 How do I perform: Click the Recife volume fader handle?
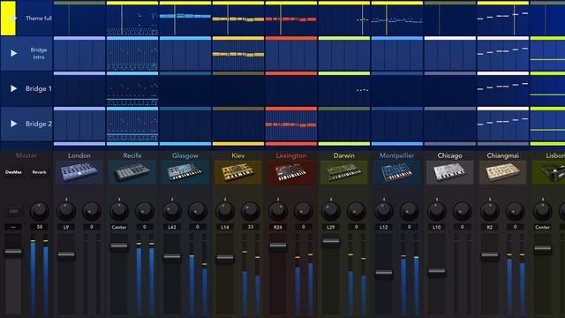(119, 246)
